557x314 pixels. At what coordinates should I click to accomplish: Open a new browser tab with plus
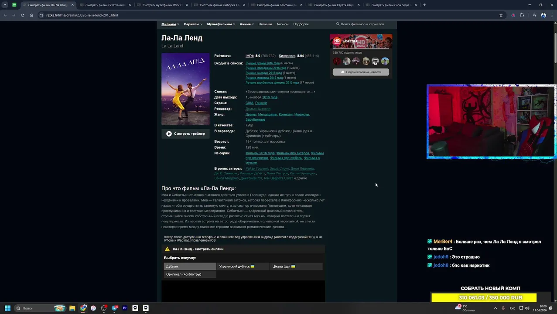pyautogui.click(x=424, y=5)
